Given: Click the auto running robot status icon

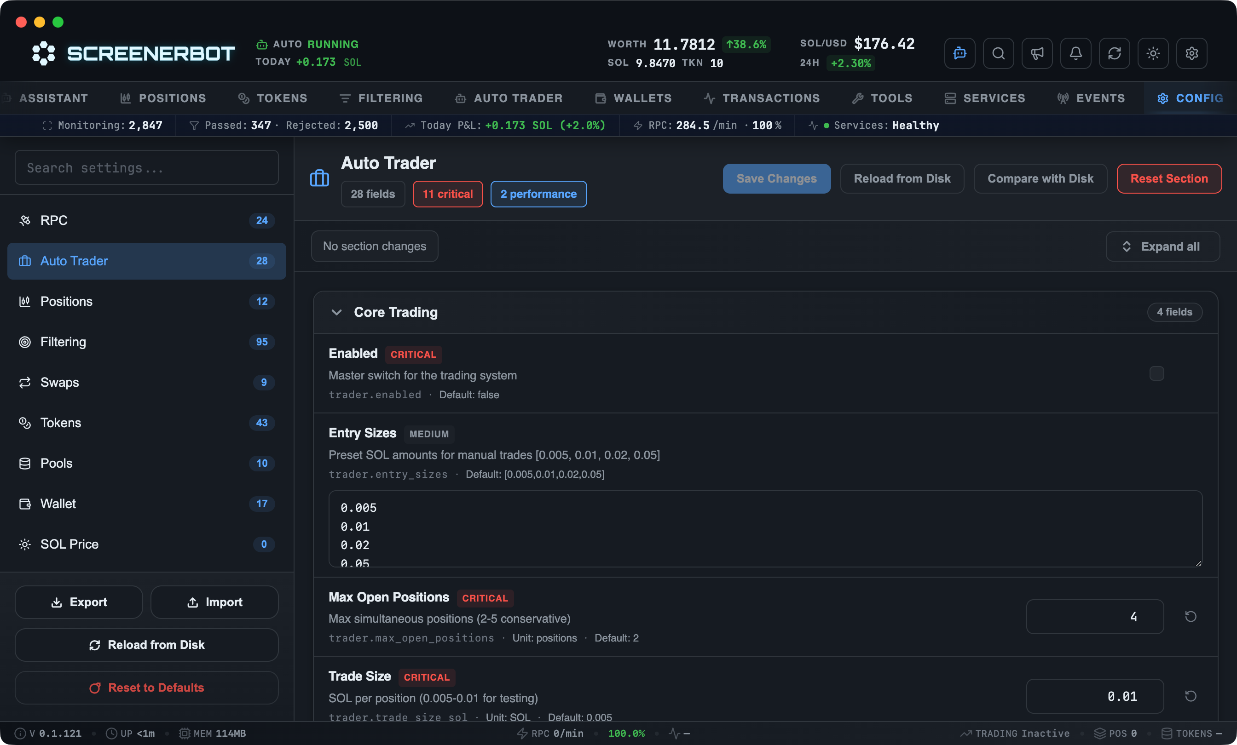Looking at the screenshot, I should pos(261,45).
